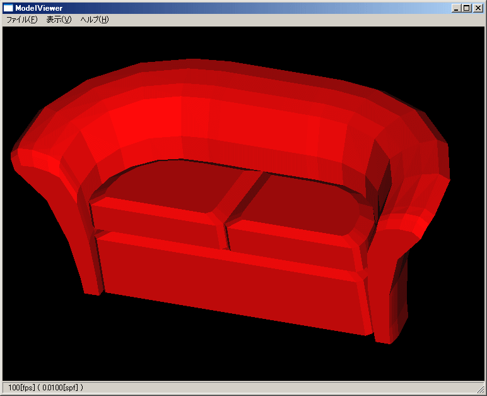This screenshot has height=396, width=487.
Task: Open the ヘルプ(H) menu
Action: click(95, 20)
